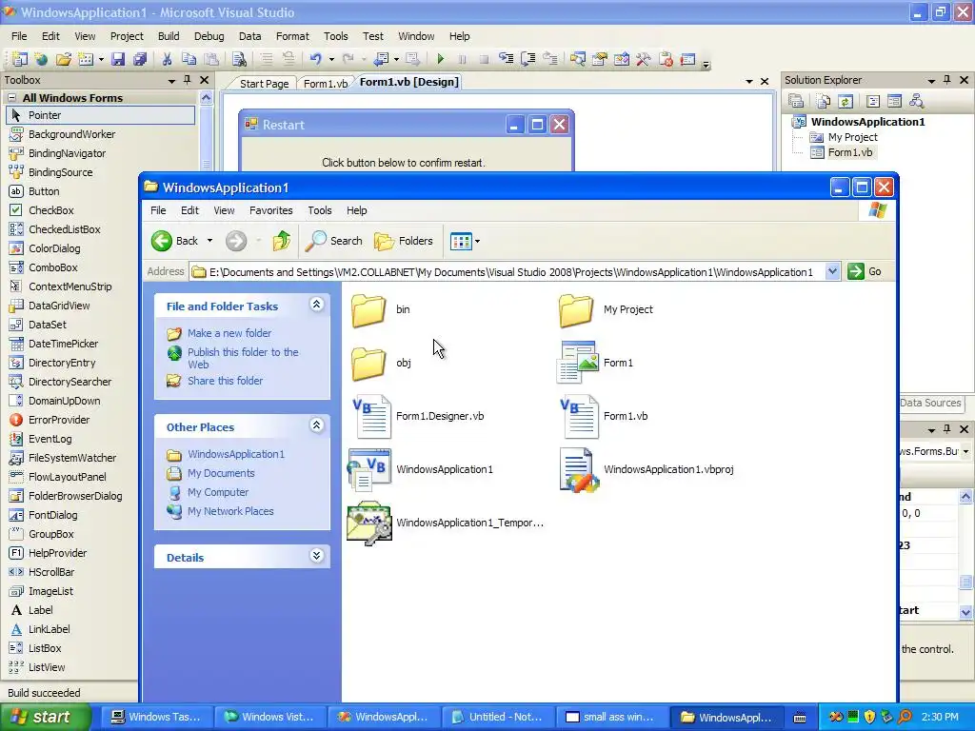Collapse the All Windows Forms toolbox group
Screen dimensions: 975x731
click(11, 98)
